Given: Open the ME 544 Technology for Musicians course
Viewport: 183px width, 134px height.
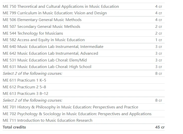Looking at the screenshot, I should click(x=33, y=33).
